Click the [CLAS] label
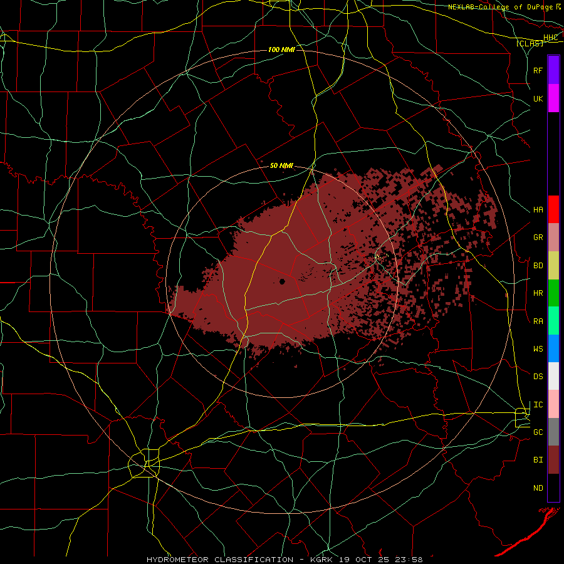 (x=530, y=43)
